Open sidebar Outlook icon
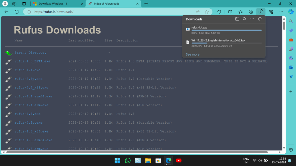 291,67
